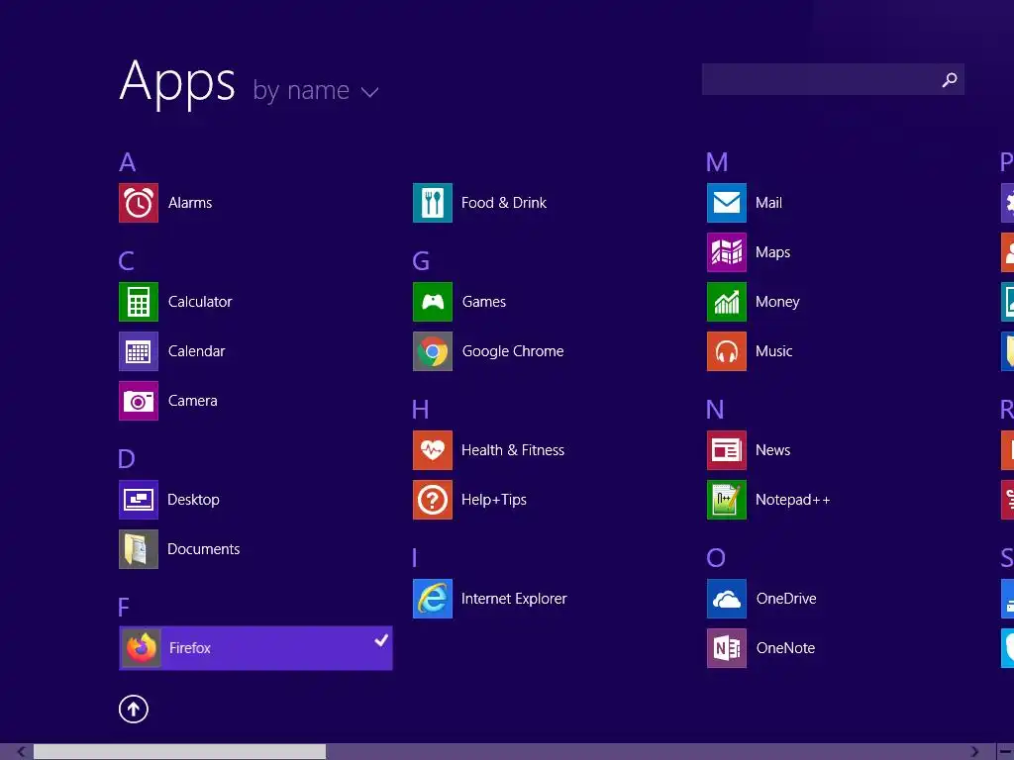This screenshot has height=760, width=1014.
Task: Open the Desktop tile icon
Action: 139,500
